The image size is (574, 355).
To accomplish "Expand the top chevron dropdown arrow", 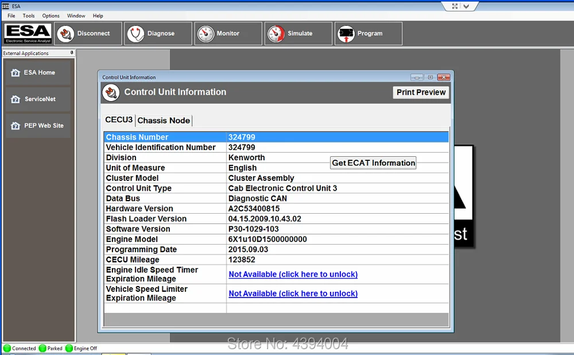I will [x=466, y=6].
